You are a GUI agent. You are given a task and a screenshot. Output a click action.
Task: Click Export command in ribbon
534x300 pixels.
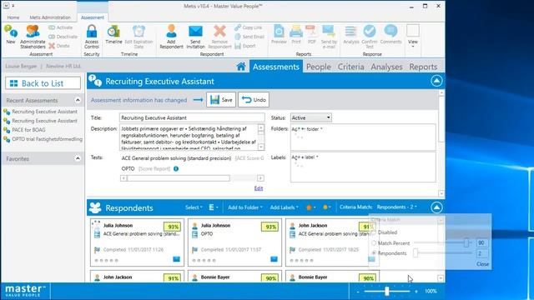pos(245,46)
